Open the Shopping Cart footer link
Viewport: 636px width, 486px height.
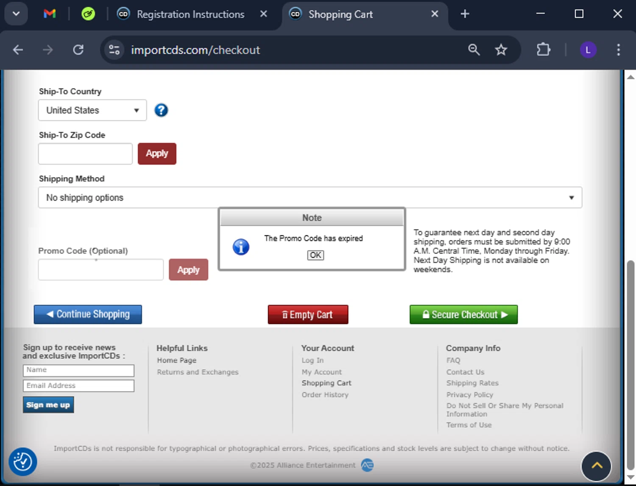(x=326, y=383)
